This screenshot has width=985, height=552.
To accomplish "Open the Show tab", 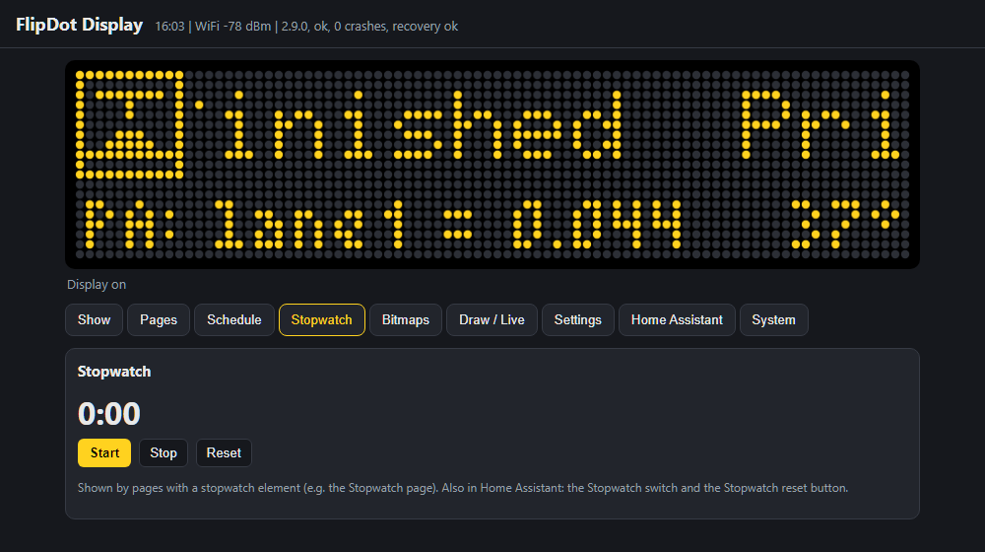I will point(94,320).
